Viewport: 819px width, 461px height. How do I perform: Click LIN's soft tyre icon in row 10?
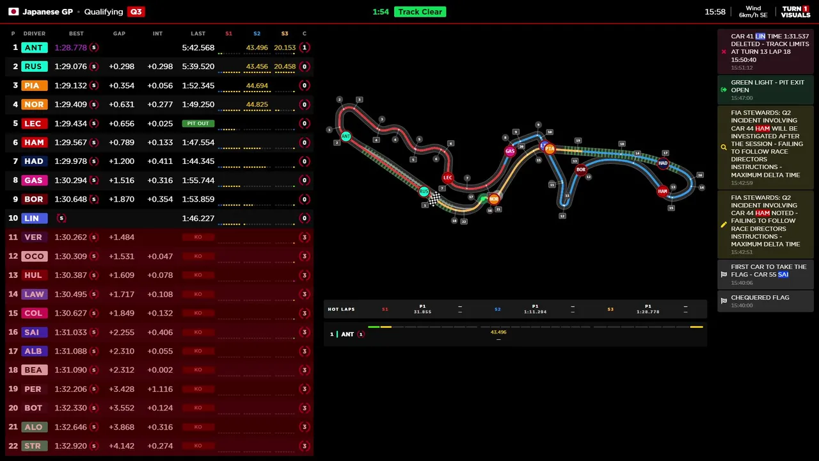[61, 218]
